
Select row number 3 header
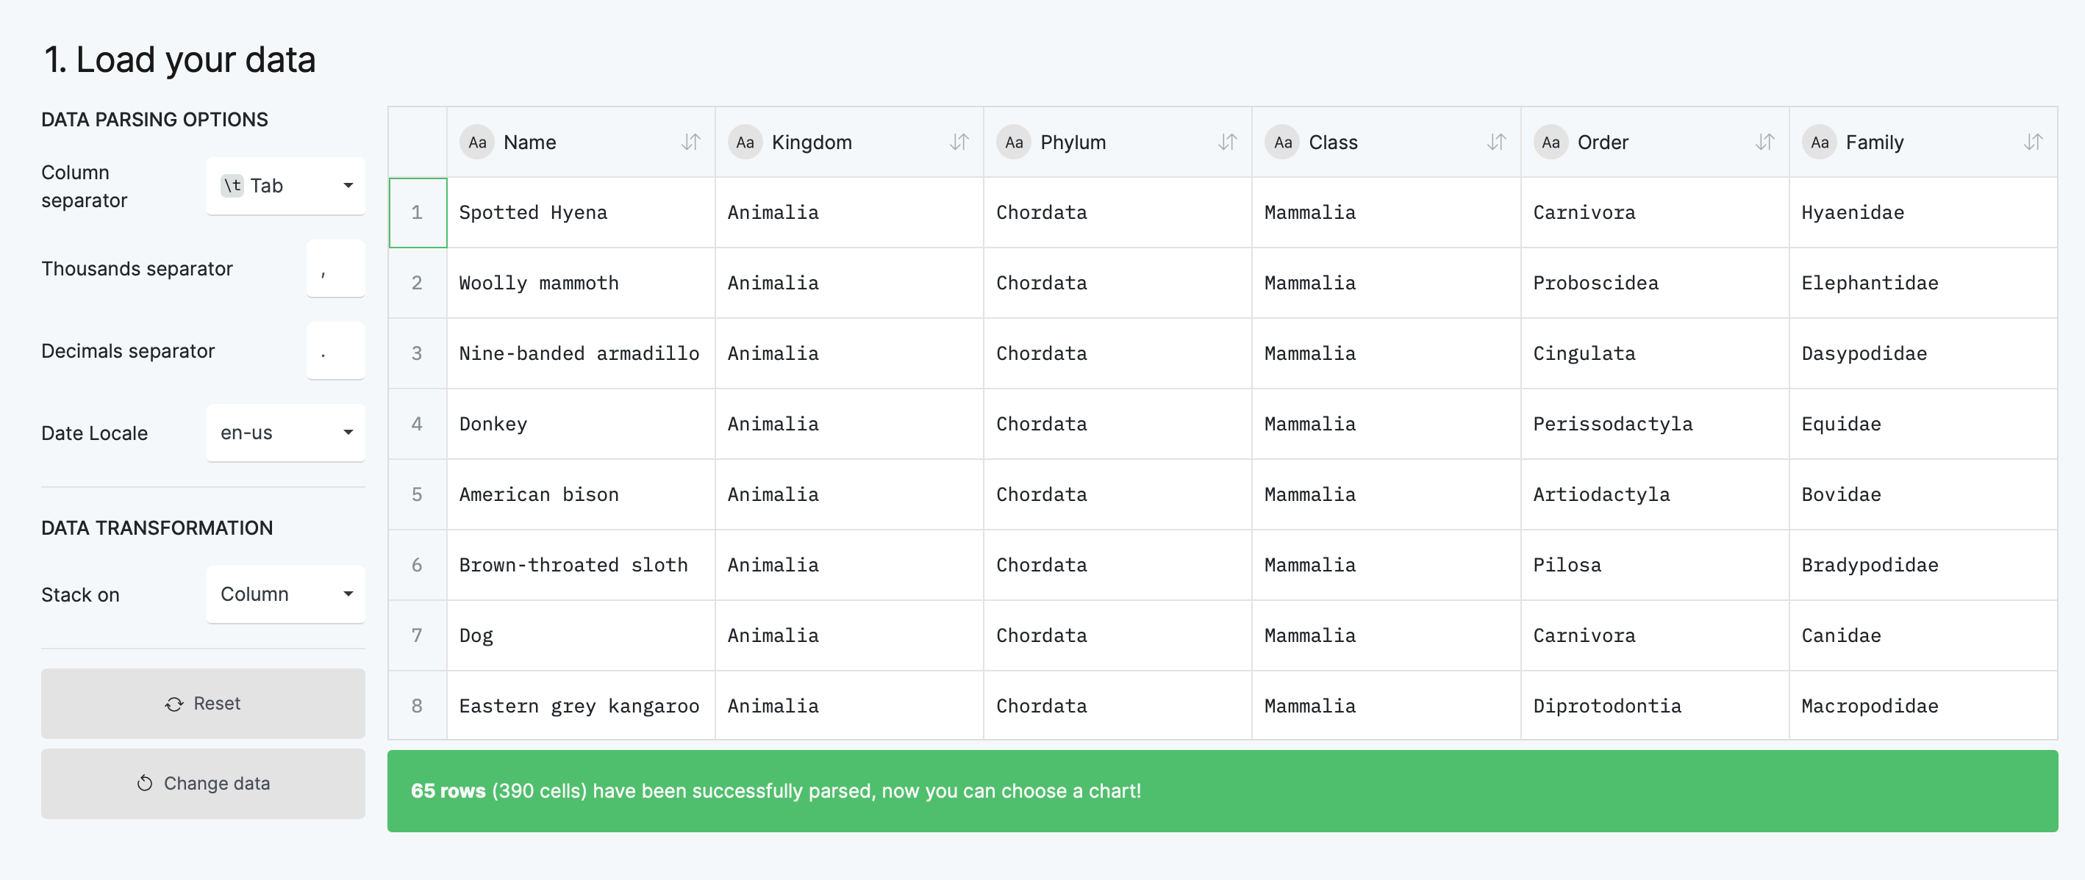tap(418, 353)
